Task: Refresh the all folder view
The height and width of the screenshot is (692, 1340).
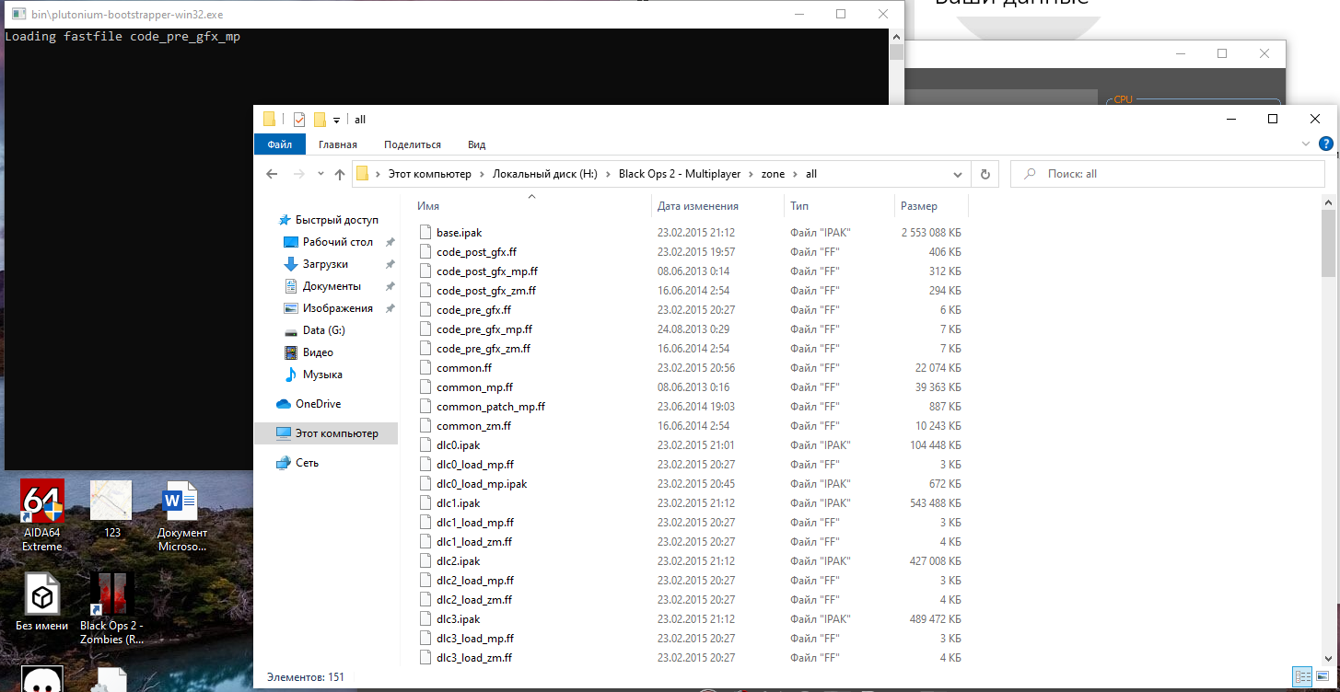Action: [x=985, y=174]
